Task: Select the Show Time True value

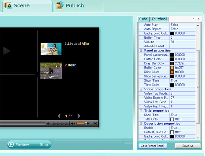Action: coord(183,80)
